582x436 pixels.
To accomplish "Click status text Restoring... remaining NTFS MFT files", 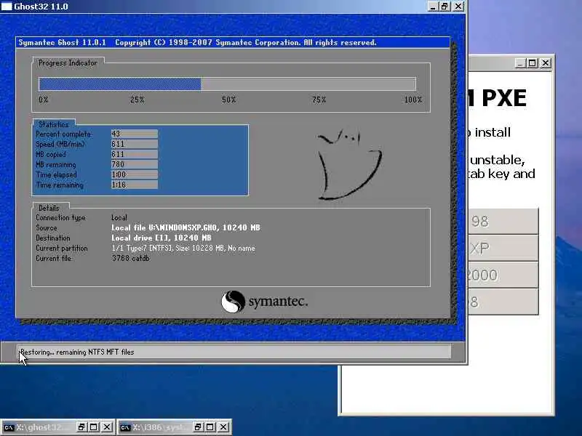I will point(77,352).
